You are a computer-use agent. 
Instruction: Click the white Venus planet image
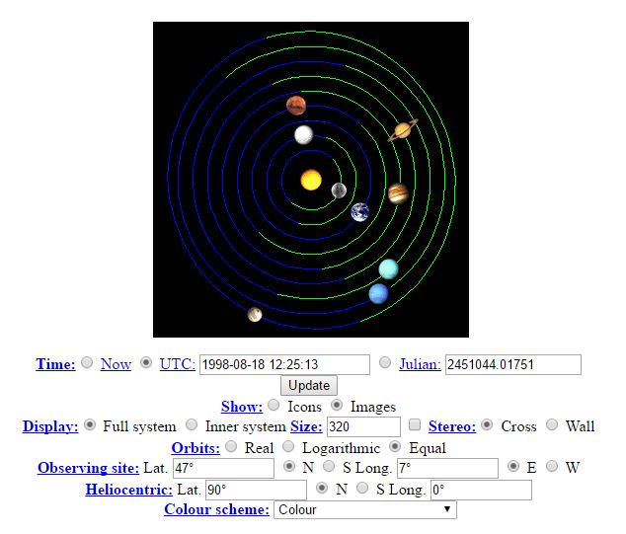point(304,134)
